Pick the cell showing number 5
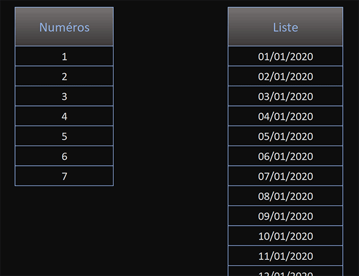Screen dimensions: 359x276 [x=64, y=136]
